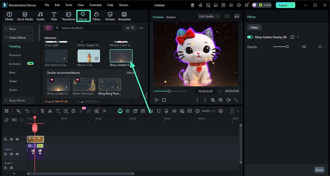Open the Full Quality dropdown
330x176 pixels.
209,16
